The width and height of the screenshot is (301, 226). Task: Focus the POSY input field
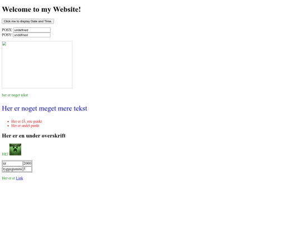[32, 35]
